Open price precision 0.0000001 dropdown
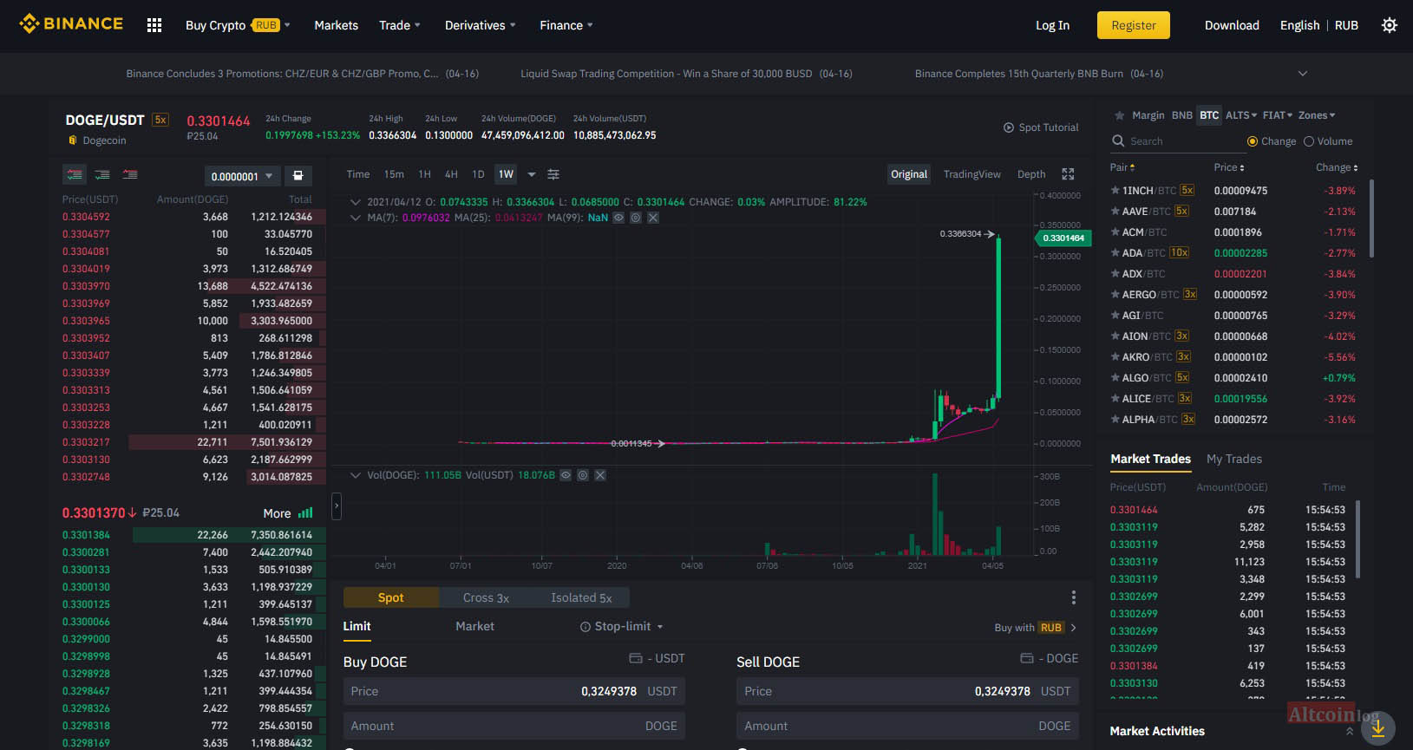Viewport: 1413px width, 750px height. coord(243,176)
